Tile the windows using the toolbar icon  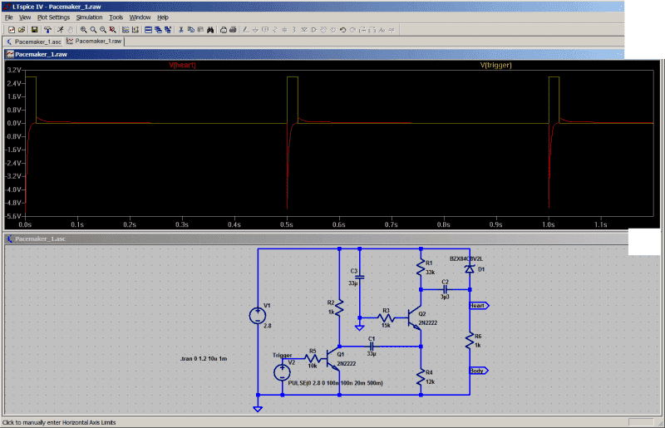[x=148, y=29]
